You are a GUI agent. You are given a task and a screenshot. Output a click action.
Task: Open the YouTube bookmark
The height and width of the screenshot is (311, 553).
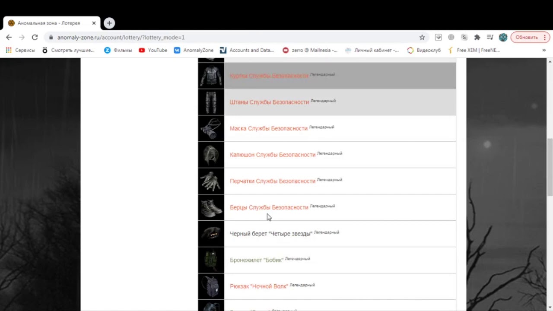pos(153,50)
